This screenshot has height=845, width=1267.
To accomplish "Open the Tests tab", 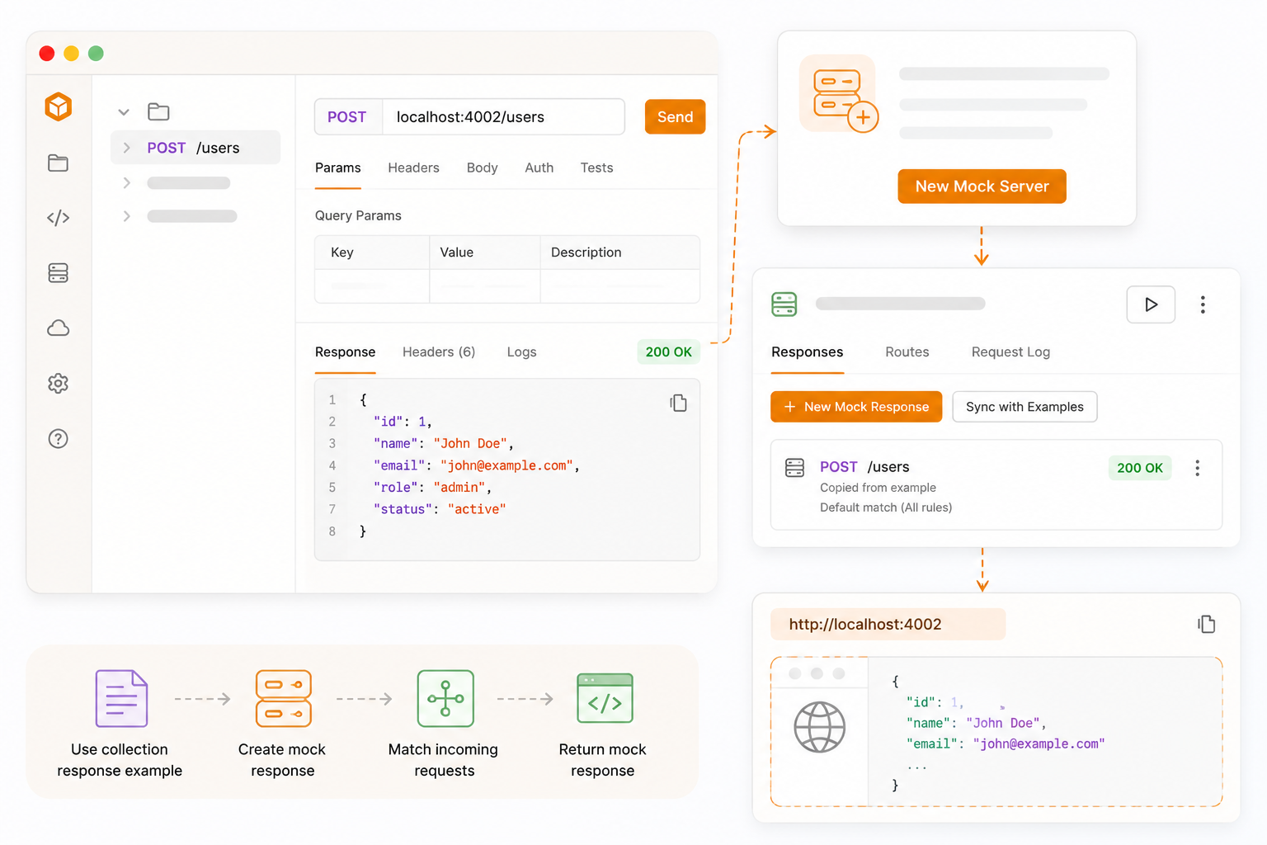I will 596,168.
